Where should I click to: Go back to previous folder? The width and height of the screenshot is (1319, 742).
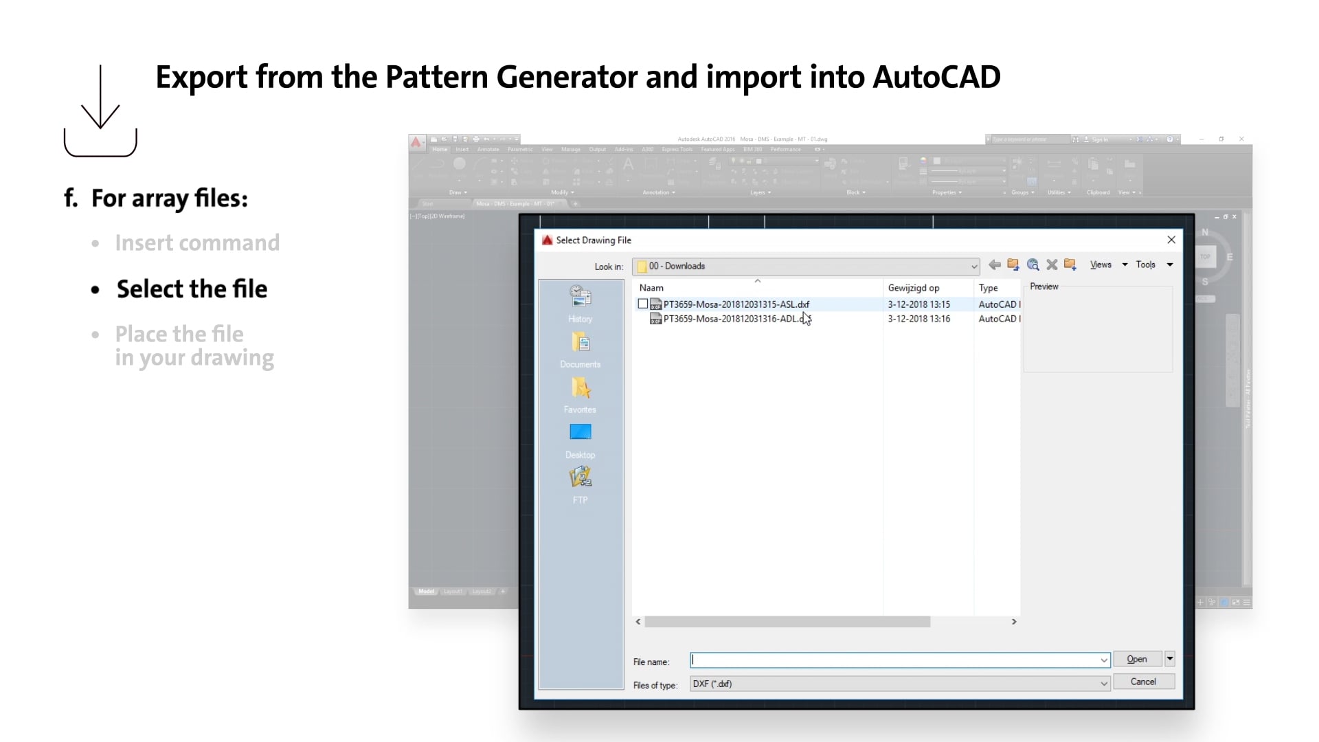pos(994,265)
